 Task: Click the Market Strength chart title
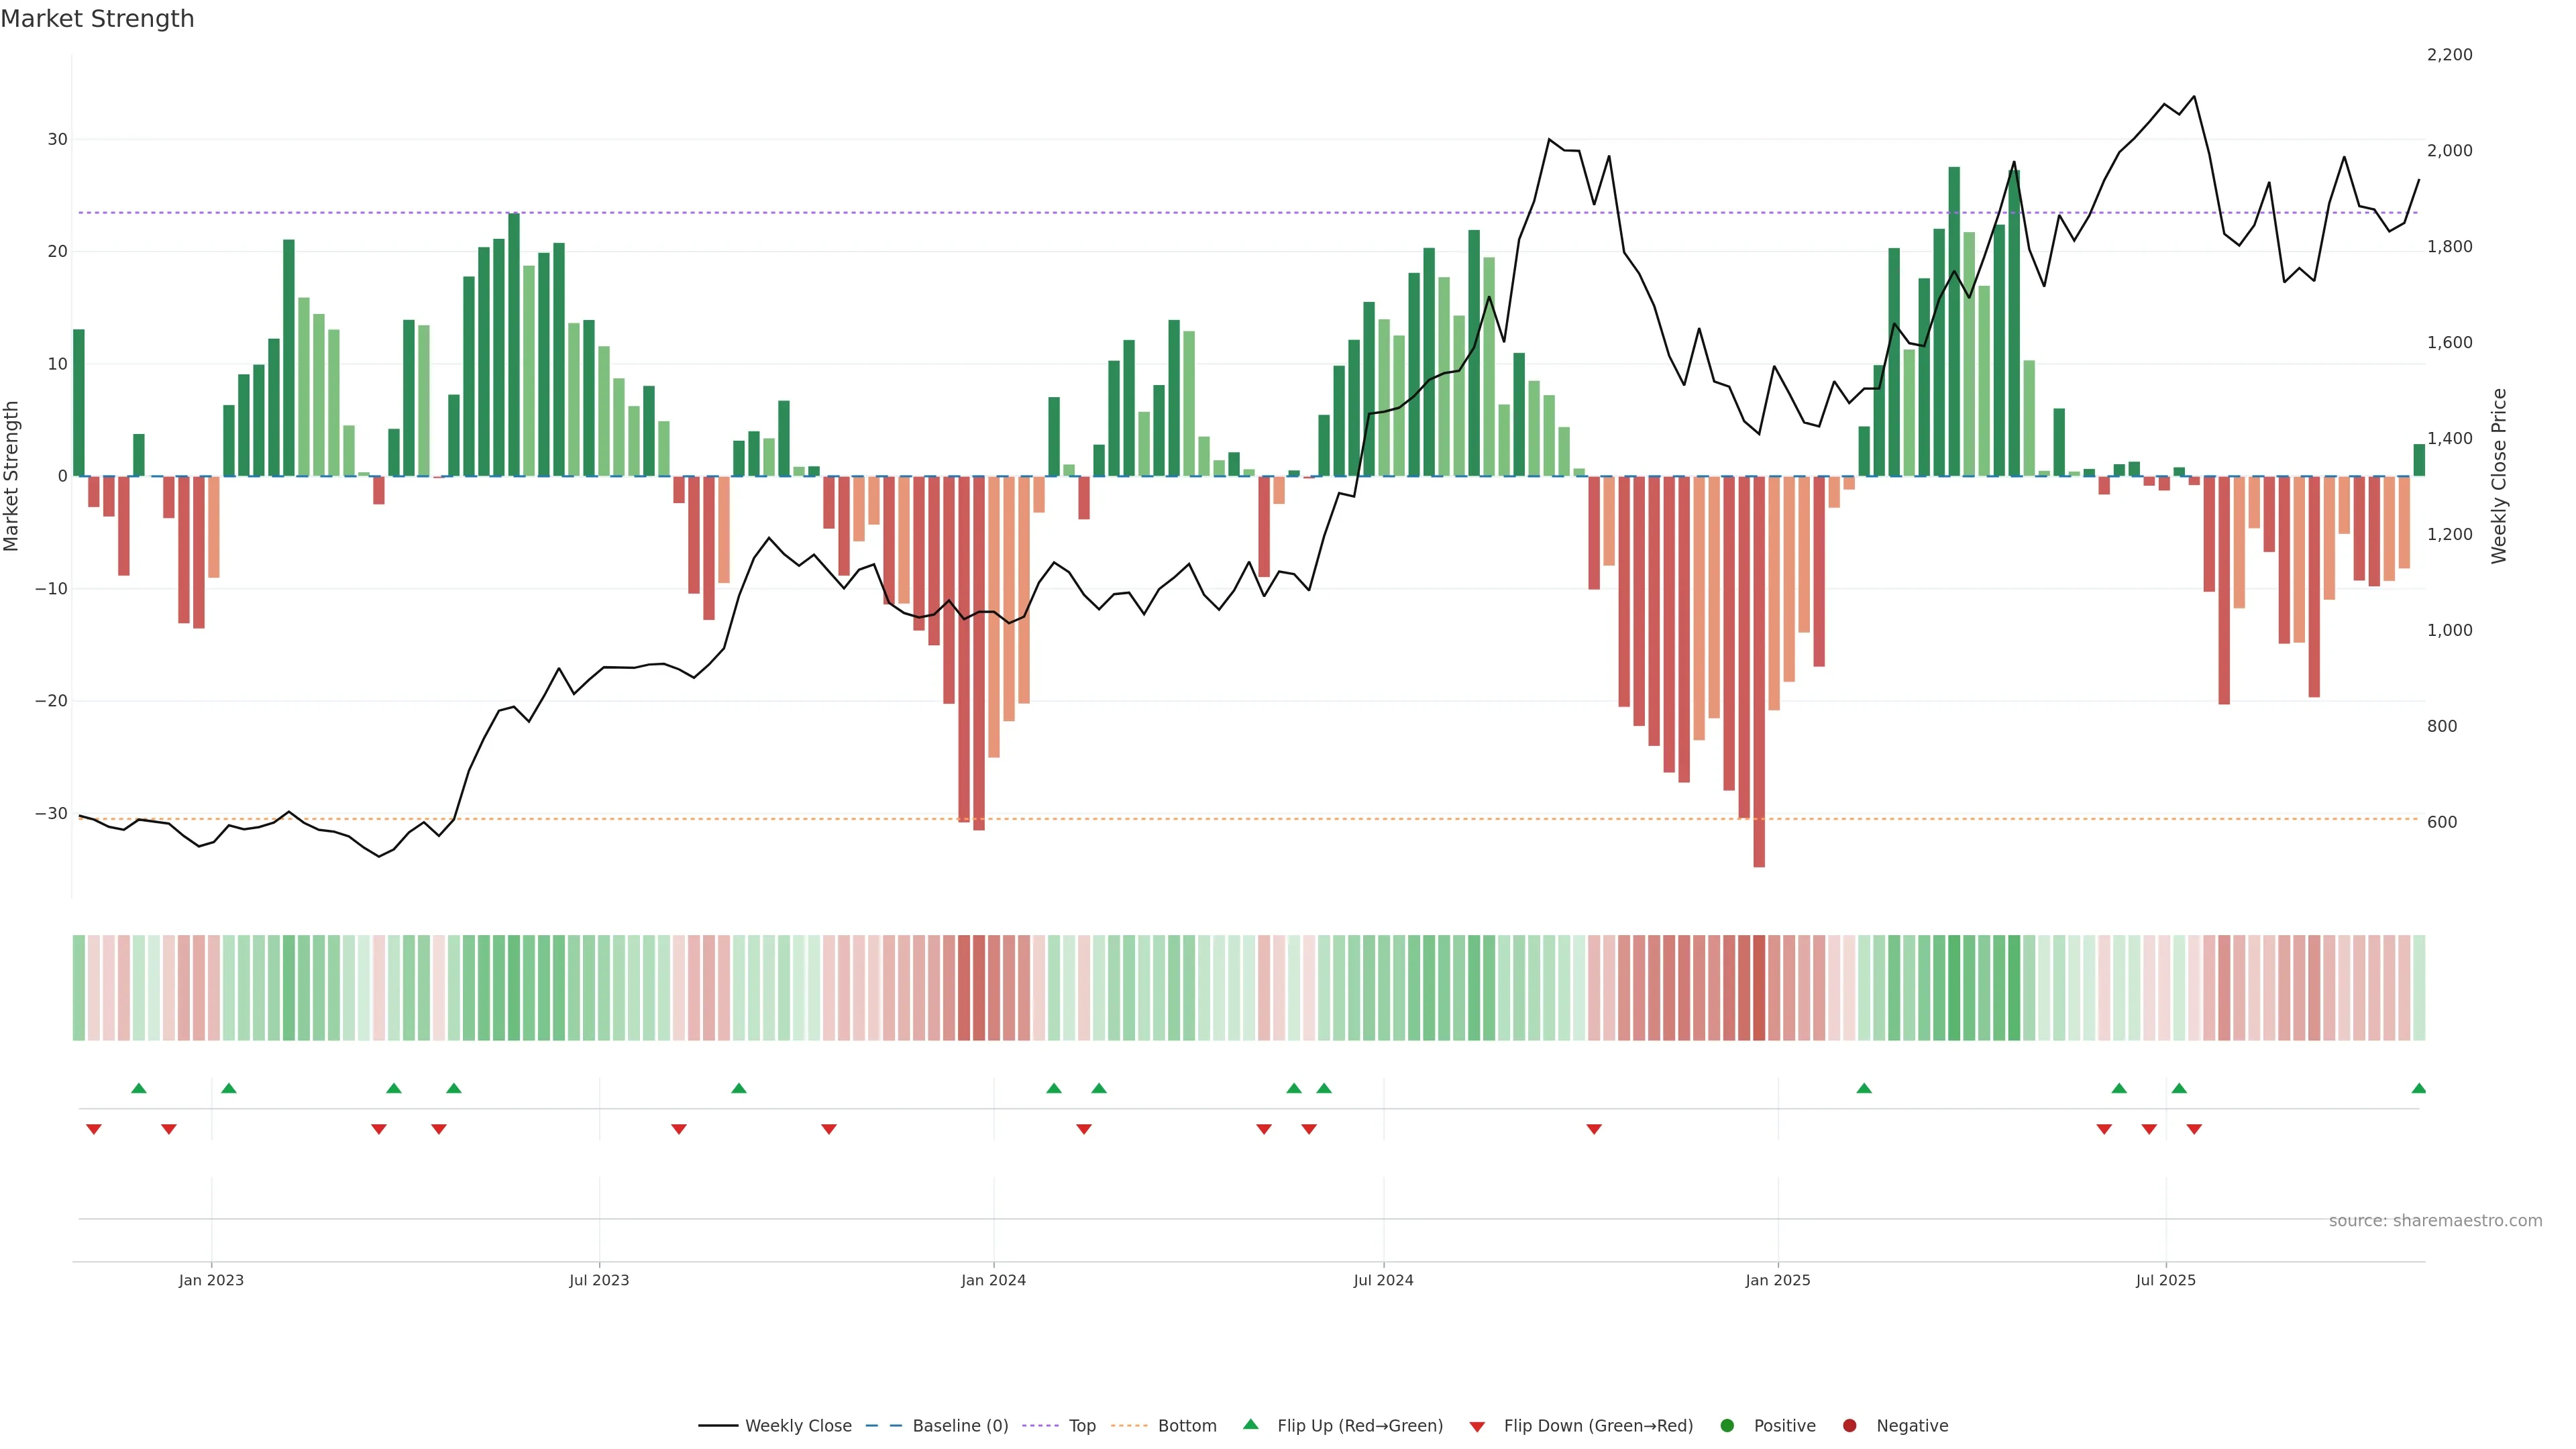(x=97, y=19)
